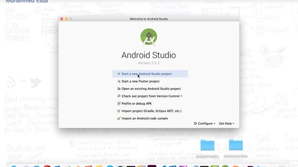Click the Import Android code sample icon
Screen dimensions: 298x167
coord(119,119)
